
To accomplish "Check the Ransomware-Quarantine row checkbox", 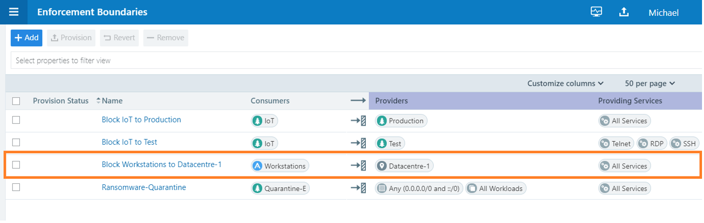I will [x=16, y=187].
